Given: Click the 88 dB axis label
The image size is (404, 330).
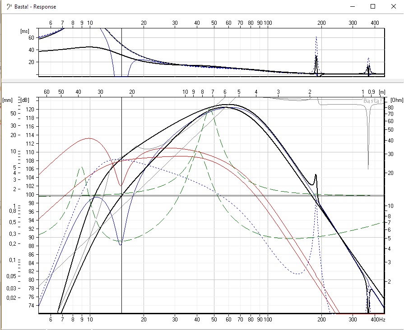Looking at the screenshot, I should click(x=32, y=246).
